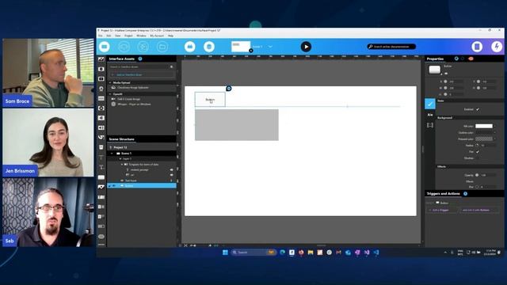This screenshot has width=507, height=285.
Task: Select the highlighted tool below the Button tool
Action: pyautogui.click(x=101, y=187)
